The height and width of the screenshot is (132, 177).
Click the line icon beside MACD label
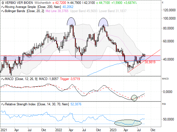coord(3,79)
